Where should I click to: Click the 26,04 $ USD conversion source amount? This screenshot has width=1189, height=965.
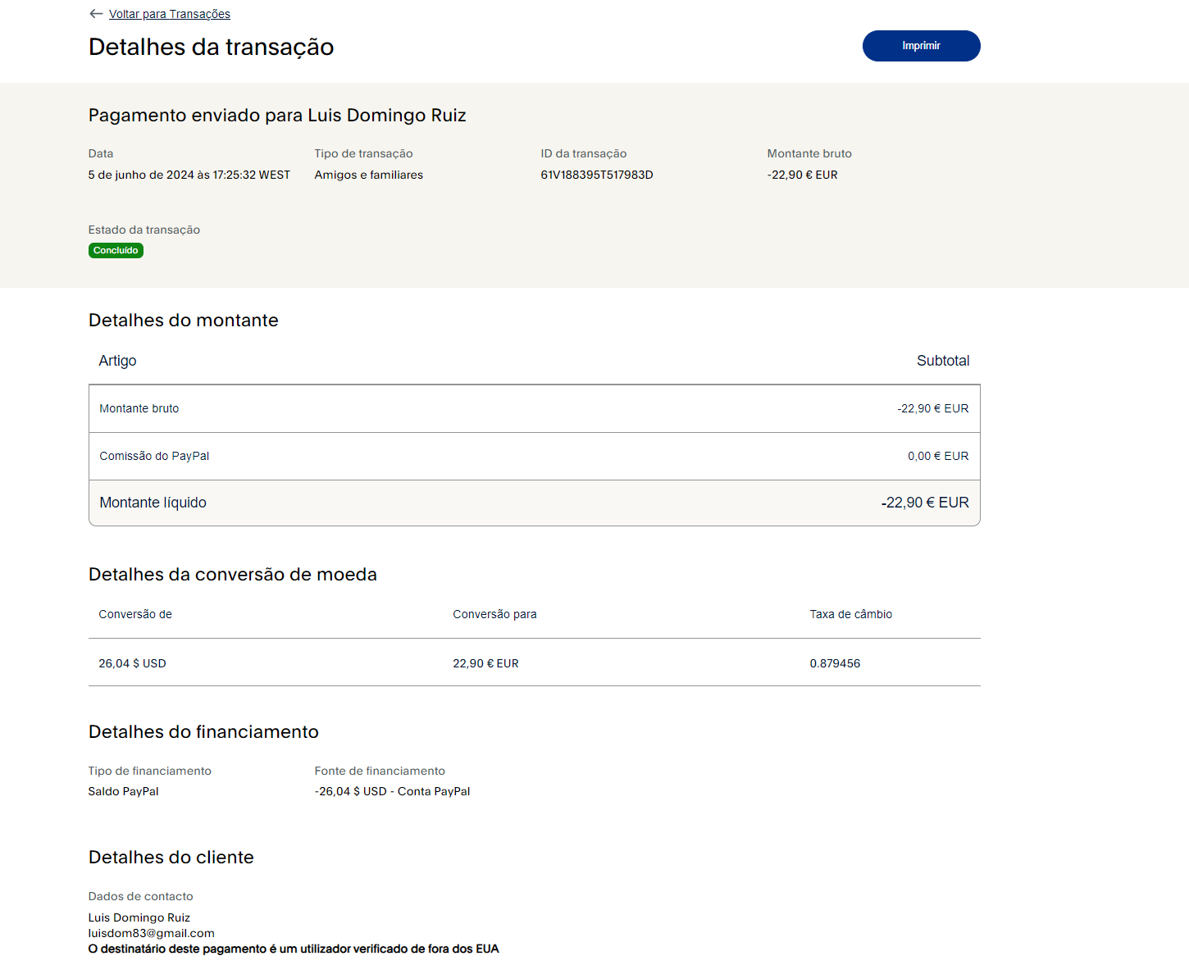[132, 663]
